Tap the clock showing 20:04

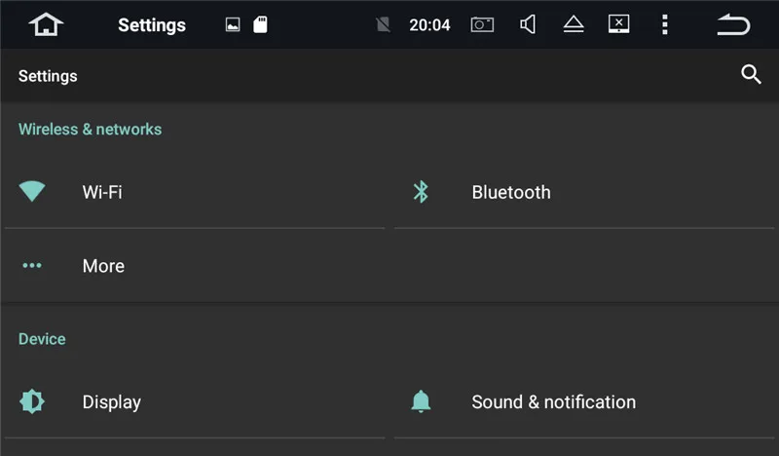[x=429, y=25]
